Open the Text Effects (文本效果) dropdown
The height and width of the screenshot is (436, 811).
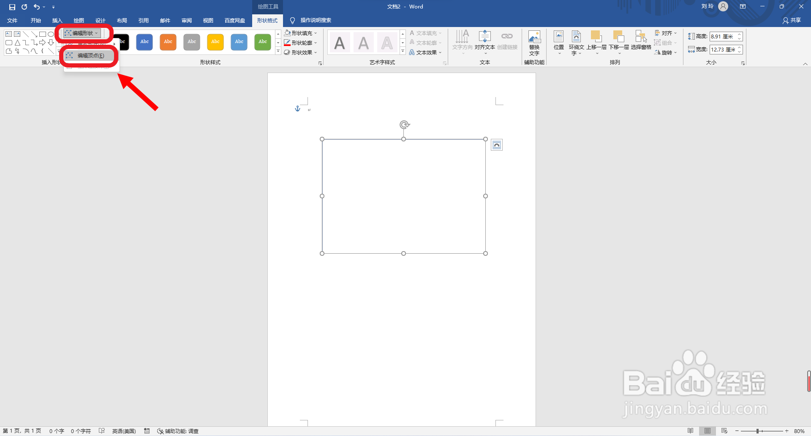click(425, 52)
